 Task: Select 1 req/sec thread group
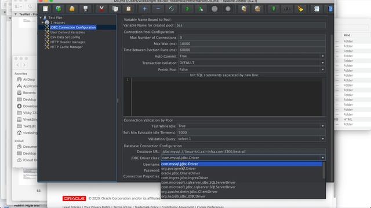(58, 23)
